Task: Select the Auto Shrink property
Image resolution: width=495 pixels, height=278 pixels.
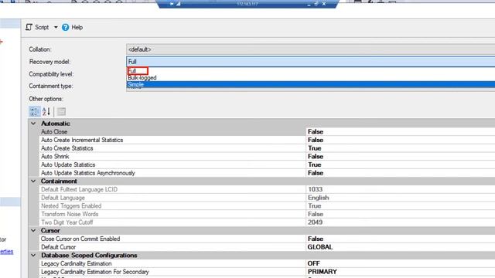Action: coord(172,156)
